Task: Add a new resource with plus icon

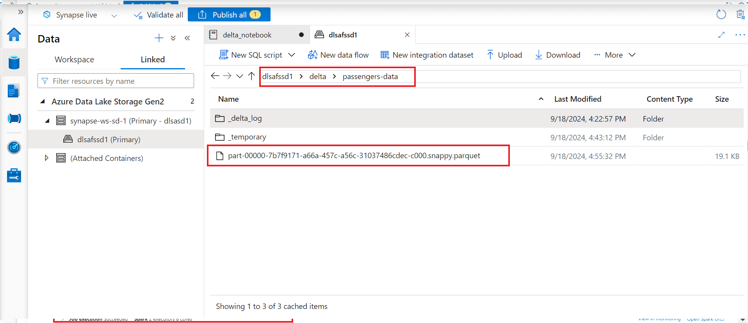Action: (x=159, y=38)
